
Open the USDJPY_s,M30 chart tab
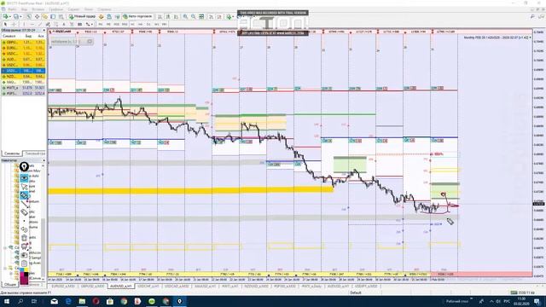[x=366, y=287]
